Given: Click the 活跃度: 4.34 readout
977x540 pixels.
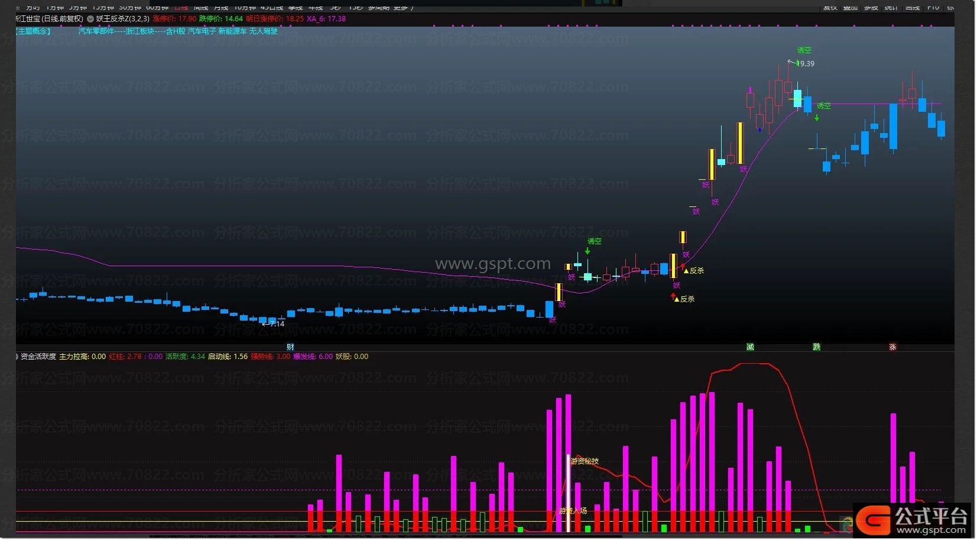Looking at the screenshot, I should point(185,357).
